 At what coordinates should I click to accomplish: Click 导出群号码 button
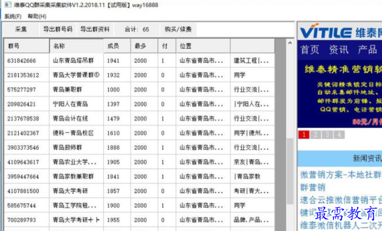coord(58,29)
